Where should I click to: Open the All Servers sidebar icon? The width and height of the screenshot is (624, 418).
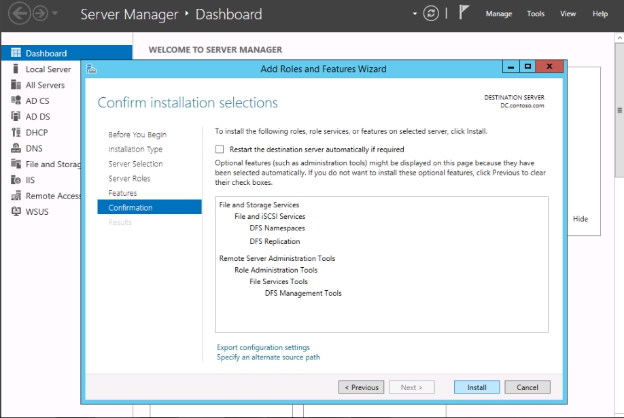[16, 85]
